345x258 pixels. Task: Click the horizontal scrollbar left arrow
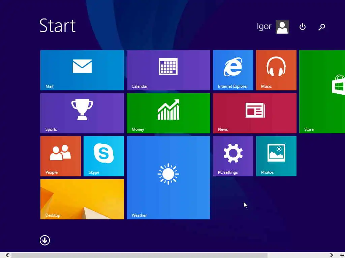click(x=7, y=255)
